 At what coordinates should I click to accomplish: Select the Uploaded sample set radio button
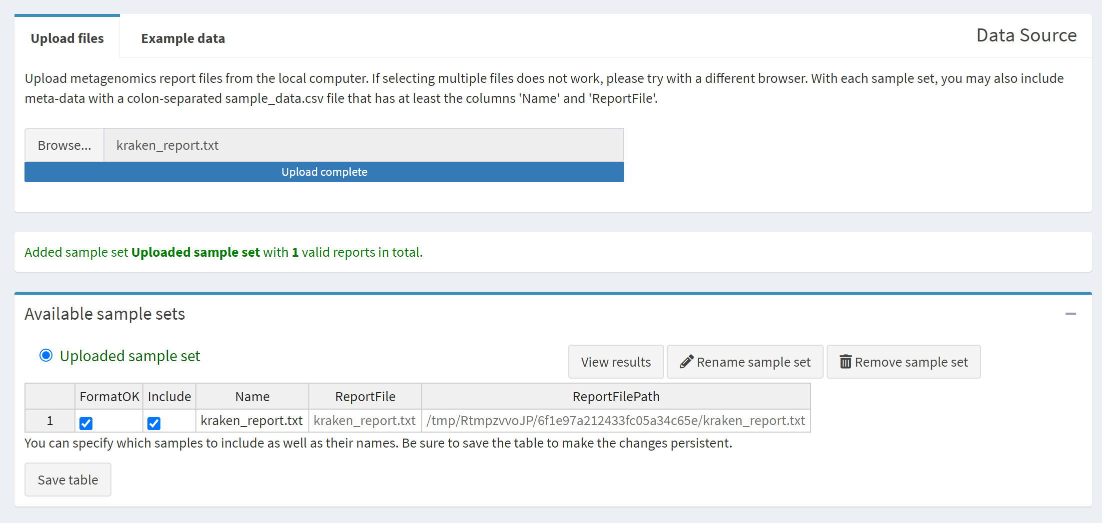[x=46, y=356]
